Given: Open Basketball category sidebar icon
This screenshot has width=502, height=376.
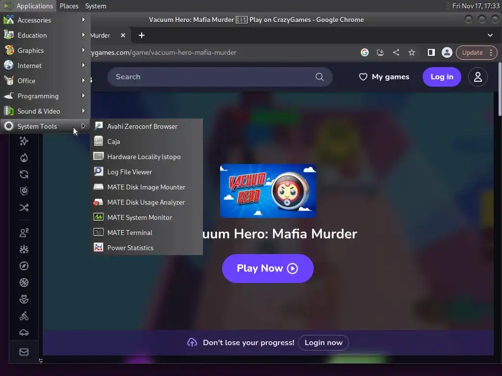Looking at the screenshot, I should click(24, 282).
